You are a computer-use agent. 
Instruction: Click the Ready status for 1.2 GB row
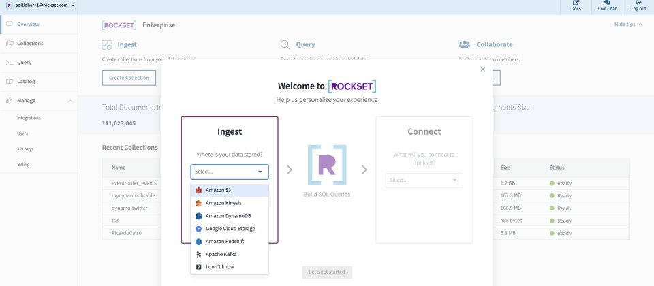pyautogui.click(x=560, y=183)
